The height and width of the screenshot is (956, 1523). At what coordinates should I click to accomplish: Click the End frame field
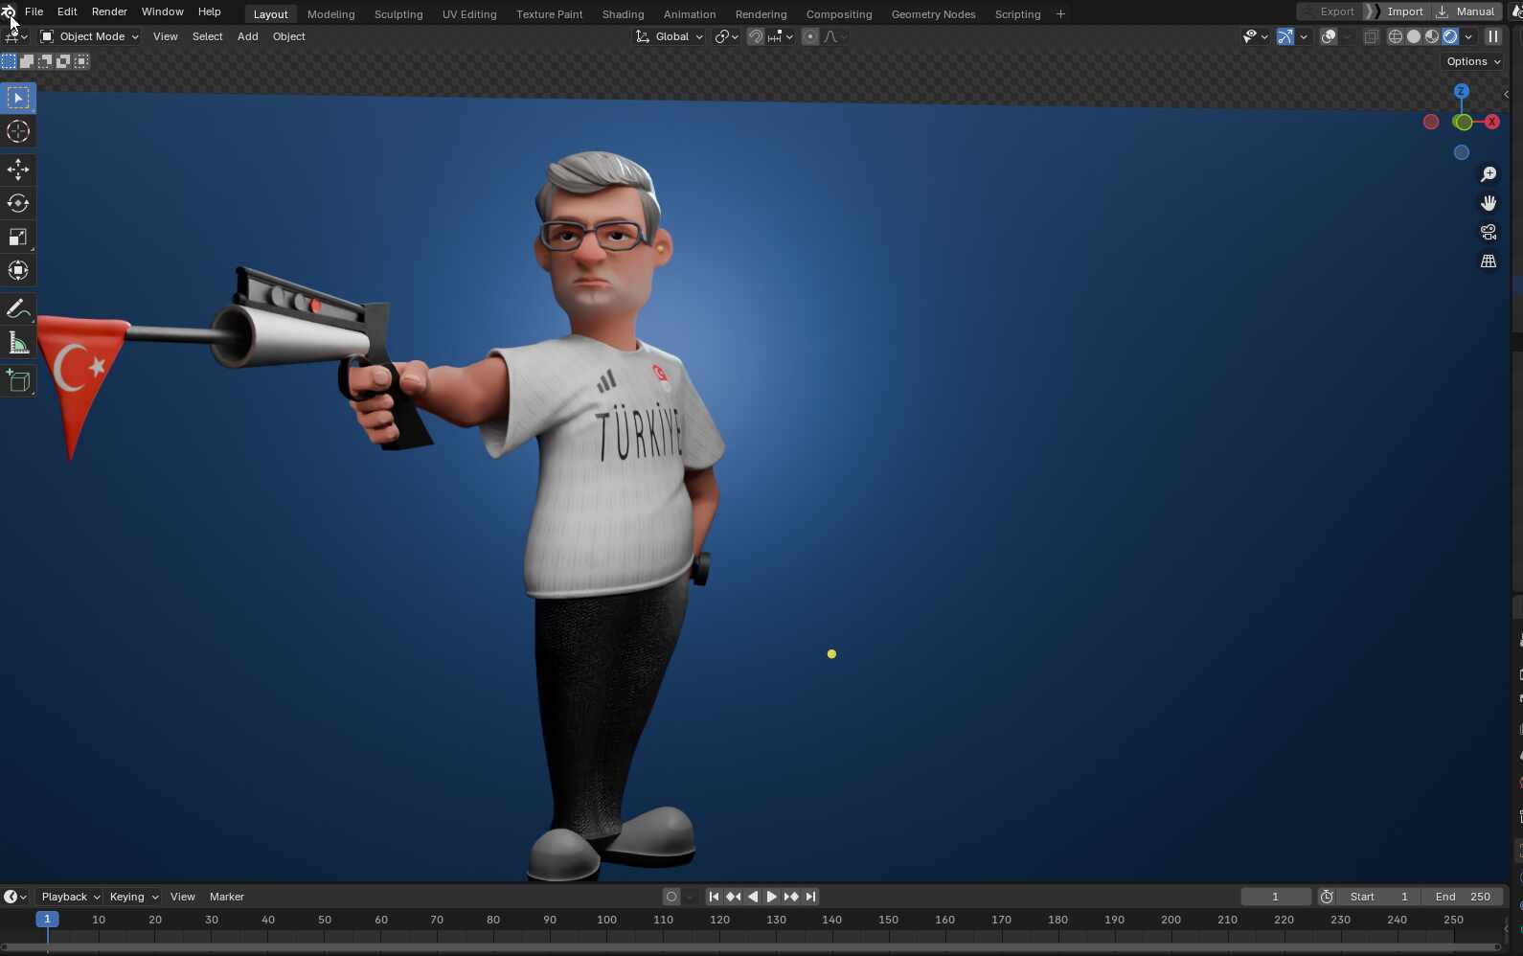tap(1463, 897)
